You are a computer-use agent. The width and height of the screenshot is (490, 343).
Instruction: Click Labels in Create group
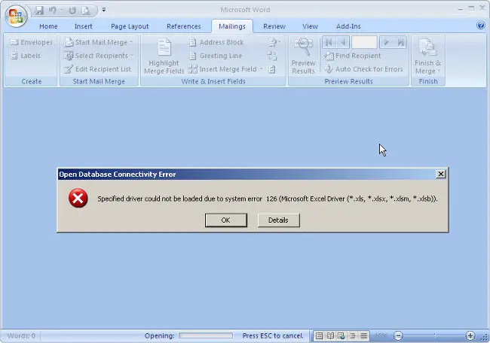coord(26,56)
